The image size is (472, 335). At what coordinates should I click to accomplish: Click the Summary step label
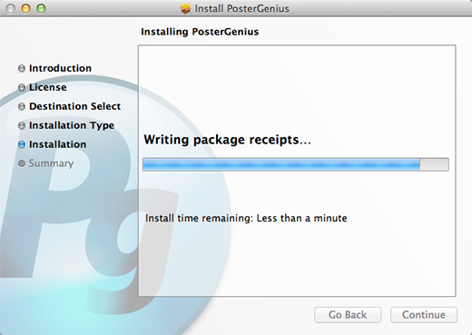51,163
